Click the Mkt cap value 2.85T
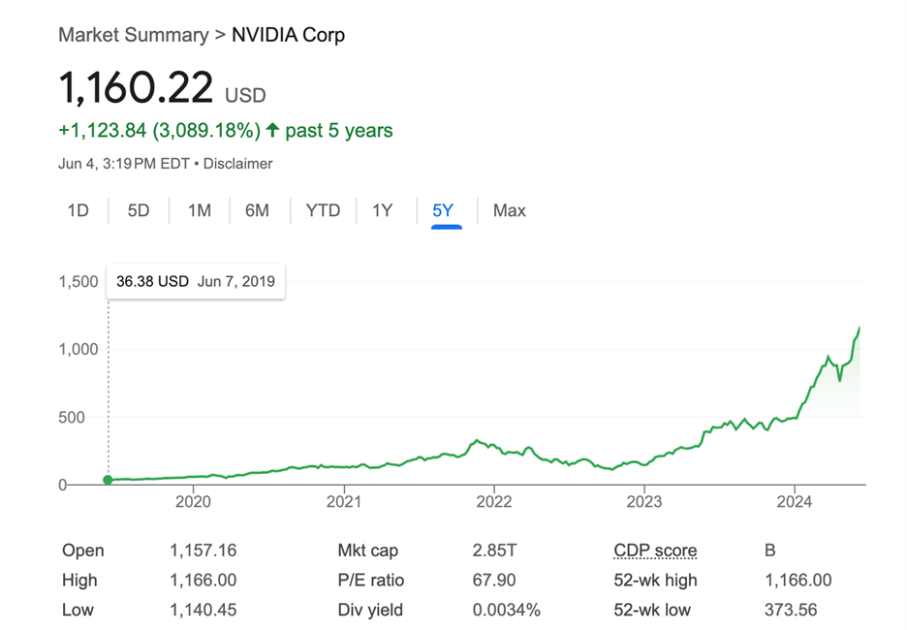The image size is (907, 630). [494, 551]
